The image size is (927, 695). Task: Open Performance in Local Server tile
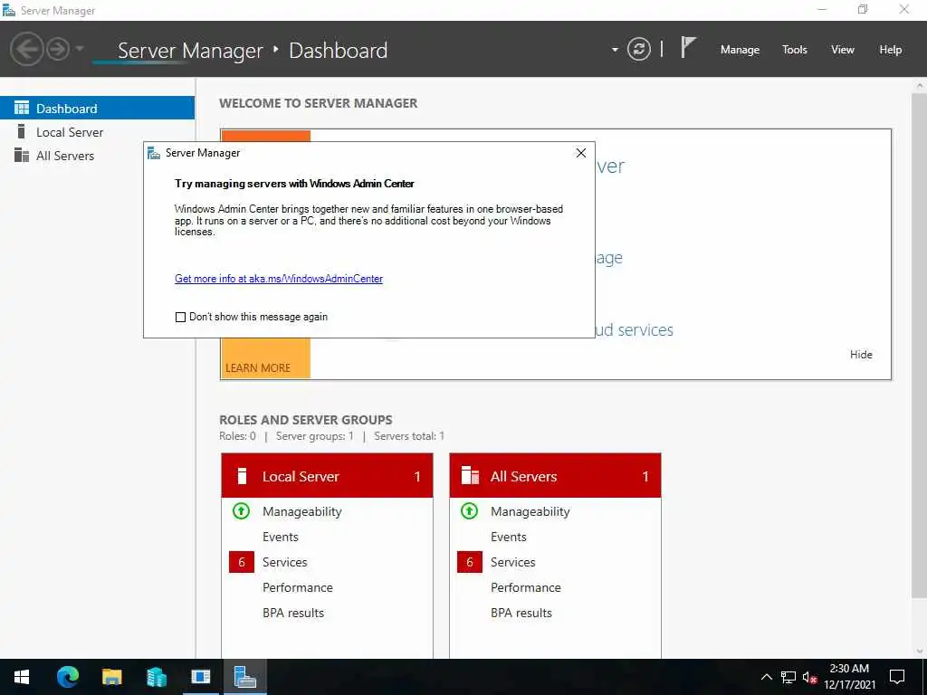point(297,587)
